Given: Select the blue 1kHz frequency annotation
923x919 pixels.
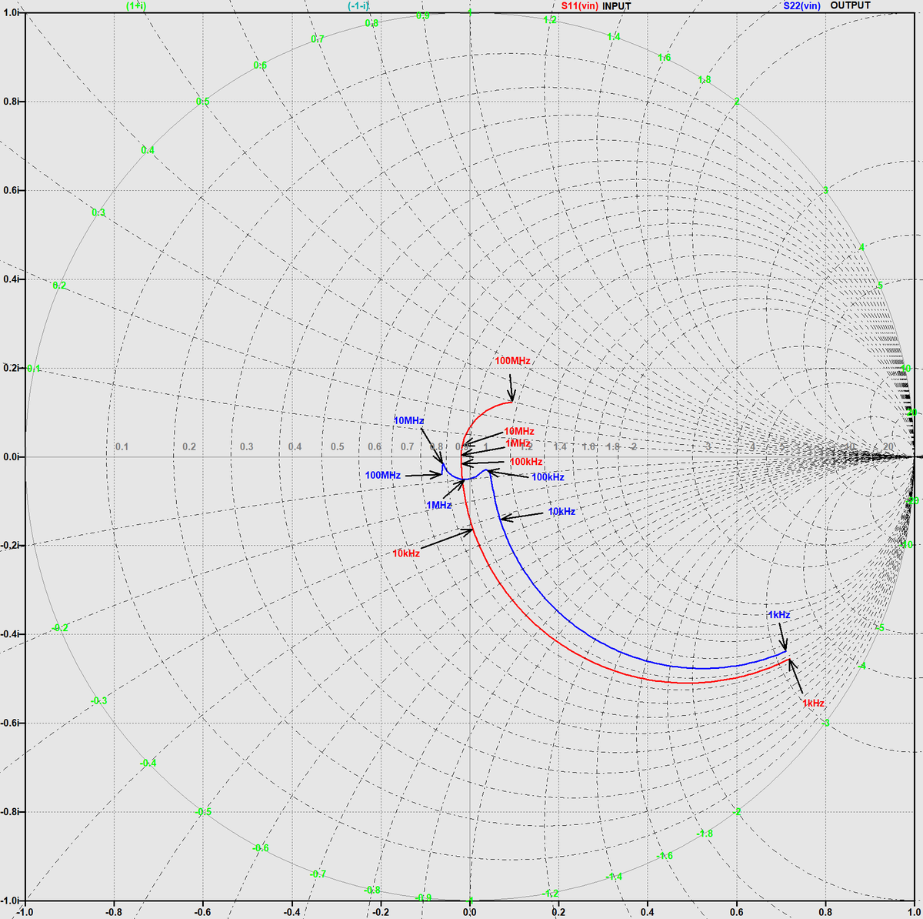Looking at the screenshot, I should [x=778, y=615].
